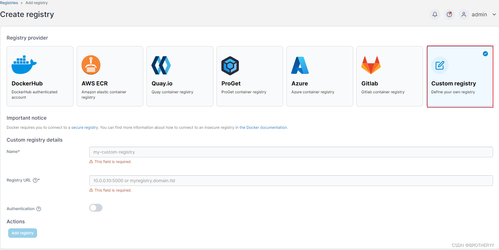
Task: Click the Important notice heading
Action: pos(27,118)
